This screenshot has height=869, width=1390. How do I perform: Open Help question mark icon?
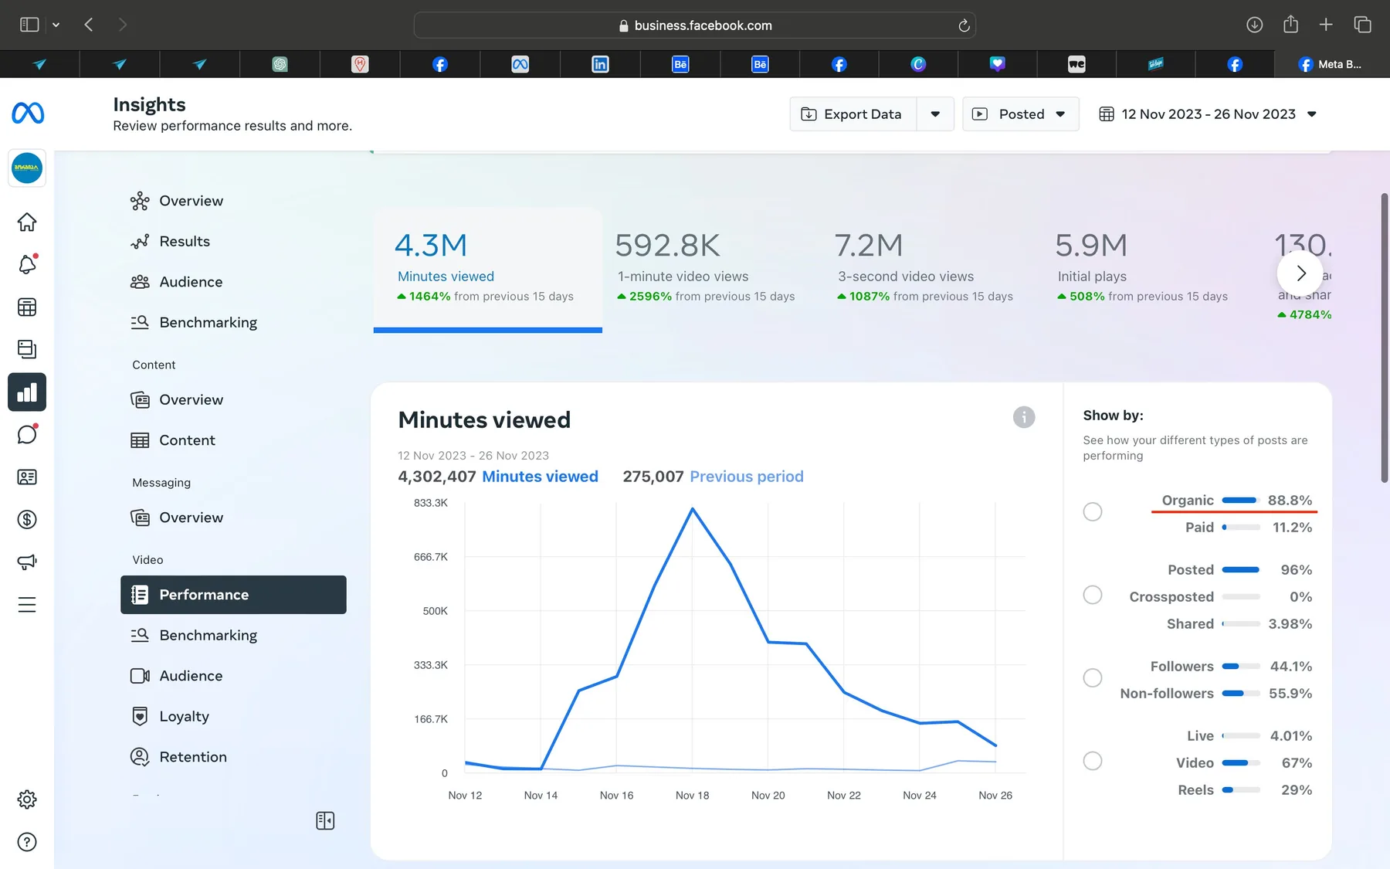click(27, 842)
